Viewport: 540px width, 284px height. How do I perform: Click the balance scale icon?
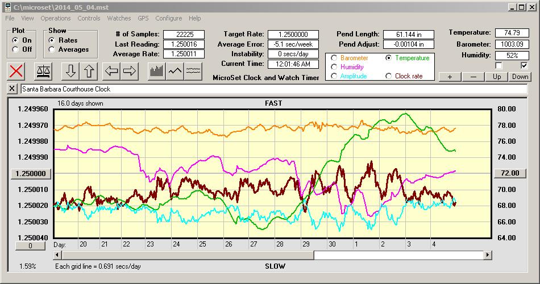click(x=43, y=71)
